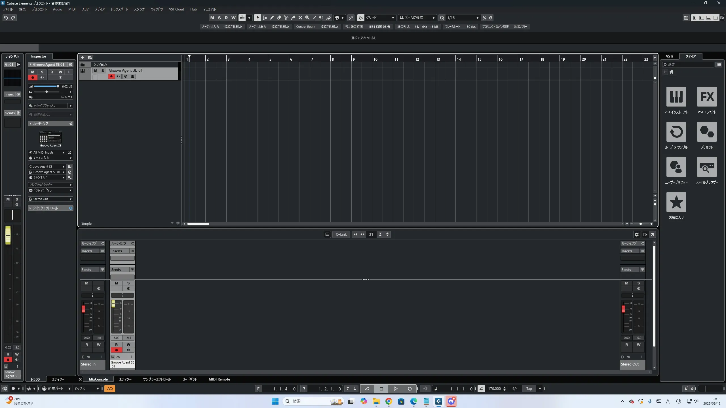
Task: Switch to the サンプラーコントロール tab
Action: click(157, 379)
